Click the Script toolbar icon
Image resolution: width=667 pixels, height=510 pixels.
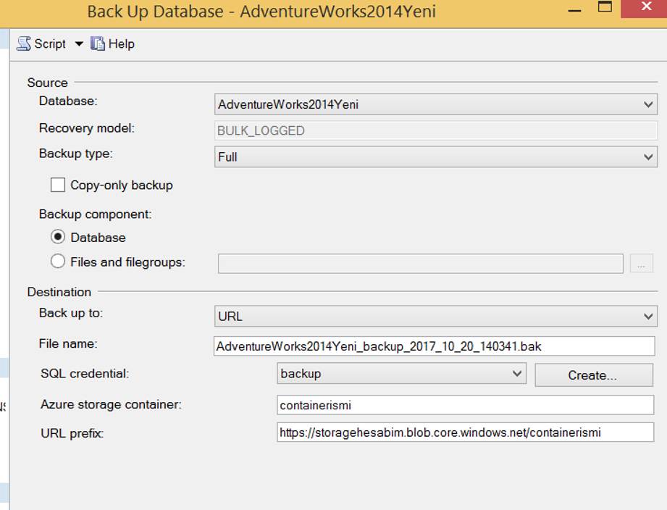click(x=24, y=43)
